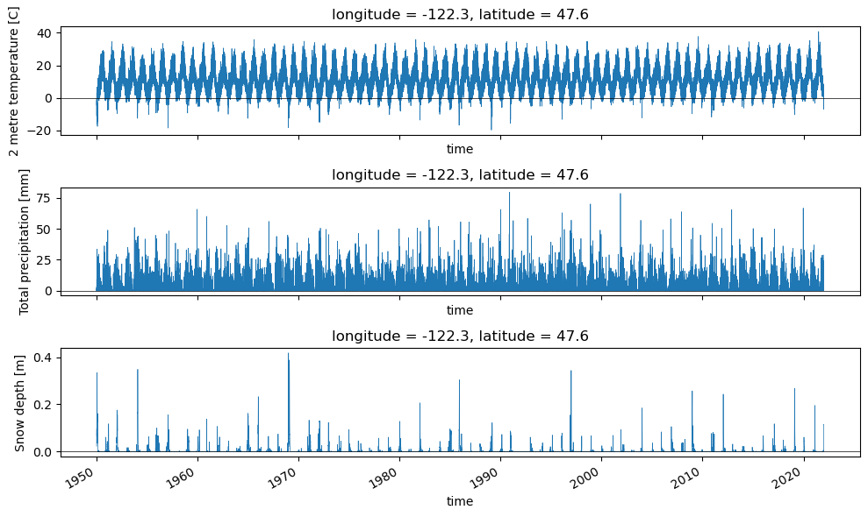The width and height of the screenshot is (868, 517).
Task: Click the 1980 year tick label
Action: [383, 478]
